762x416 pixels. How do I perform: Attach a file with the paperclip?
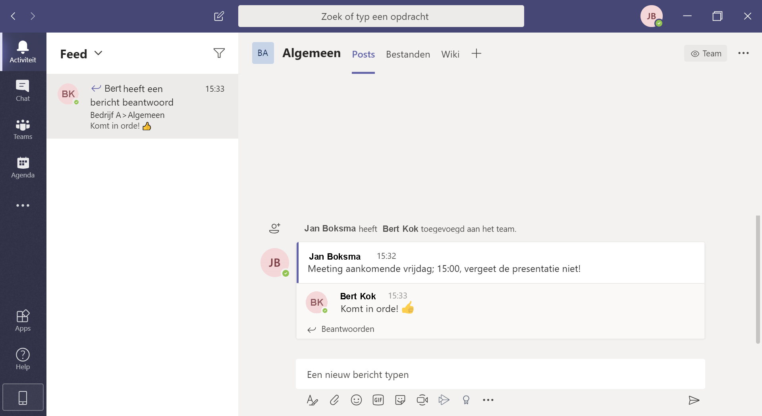pos(334,400)
